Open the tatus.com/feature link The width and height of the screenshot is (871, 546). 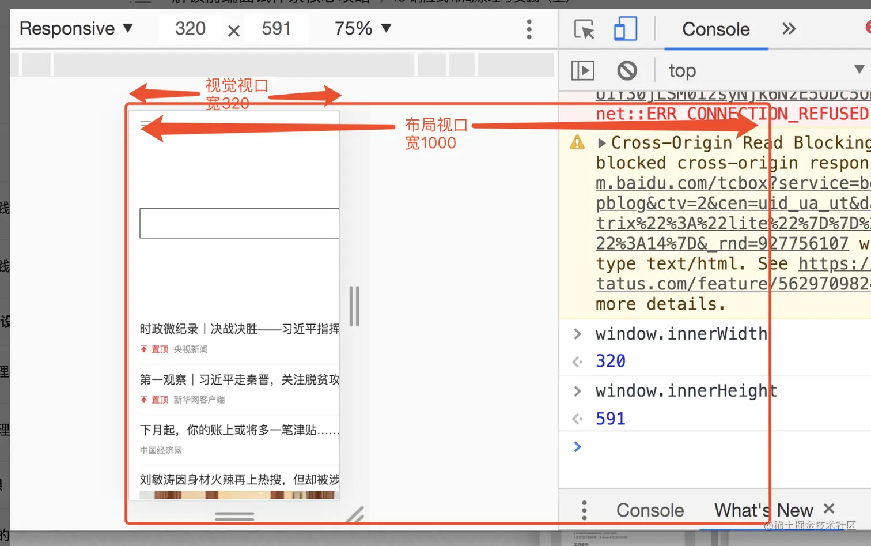click(x=733, y=284)
